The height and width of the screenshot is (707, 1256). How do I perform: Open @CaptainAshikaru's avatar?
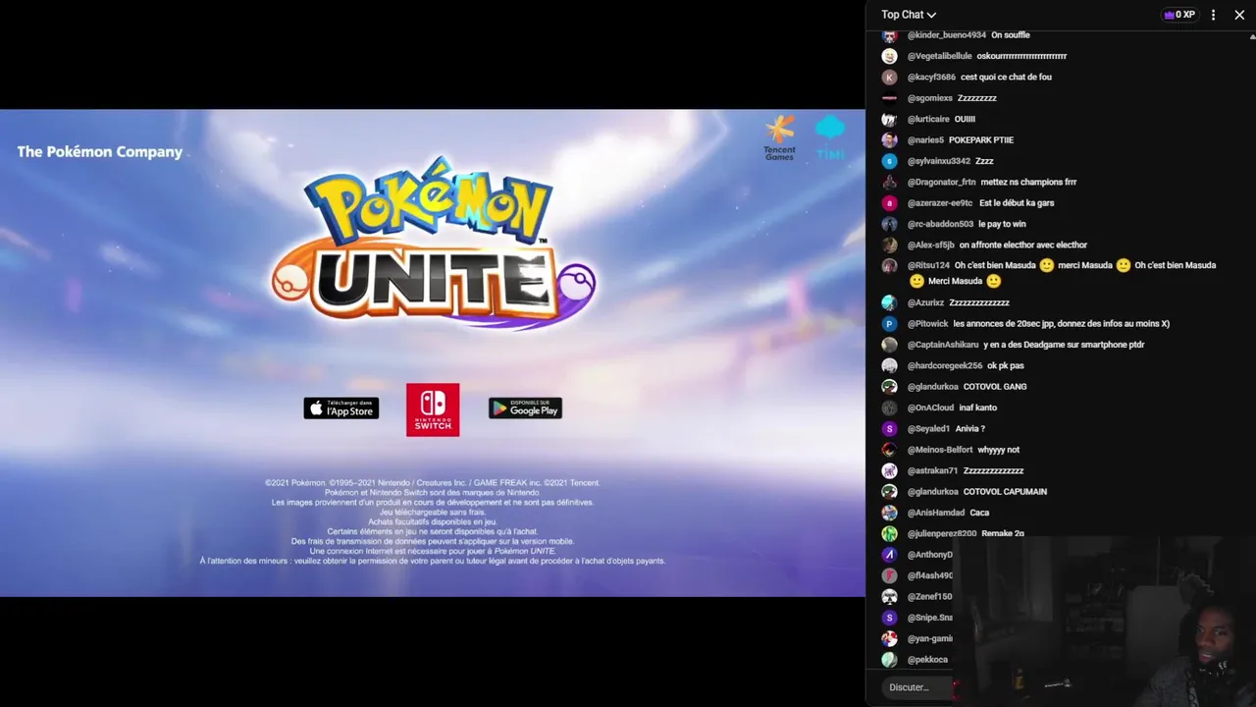(x=889, y=345)
